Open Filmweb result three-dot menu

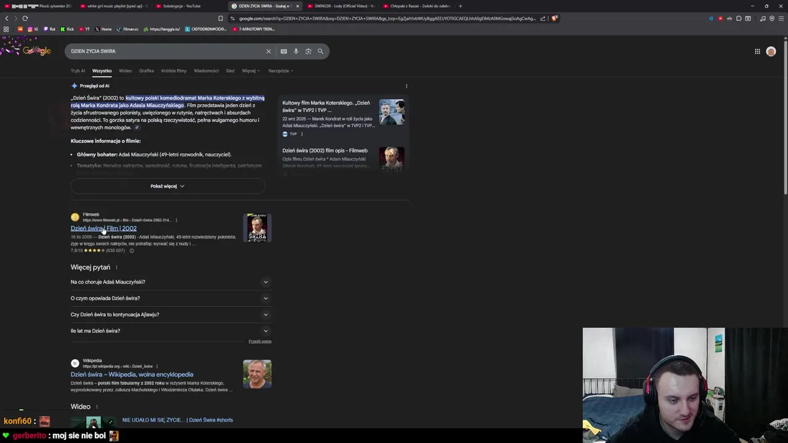(176, 220)
